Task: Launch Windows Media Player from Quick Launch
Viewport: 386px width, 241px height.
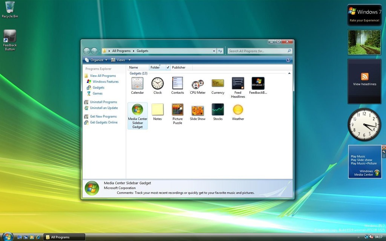Action: click(32, 237)
